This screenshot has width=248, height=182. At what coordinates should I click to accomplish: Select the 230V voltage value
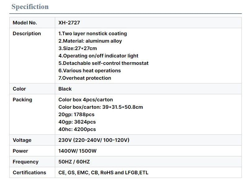94,140
